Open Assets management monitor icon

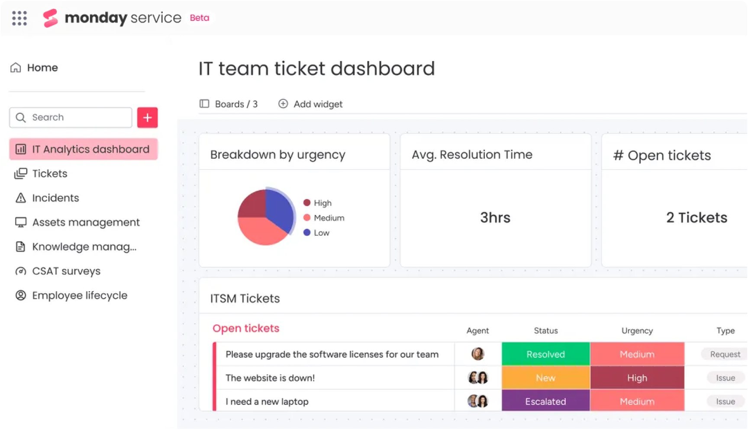[21, 222]
